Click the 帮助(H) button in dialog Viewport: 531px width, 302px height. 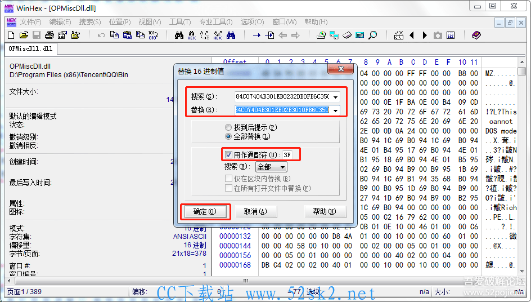(325, 212)
